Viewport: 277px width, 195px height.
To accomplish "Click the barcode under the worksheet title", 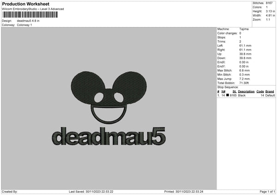I will click(30, 15).
